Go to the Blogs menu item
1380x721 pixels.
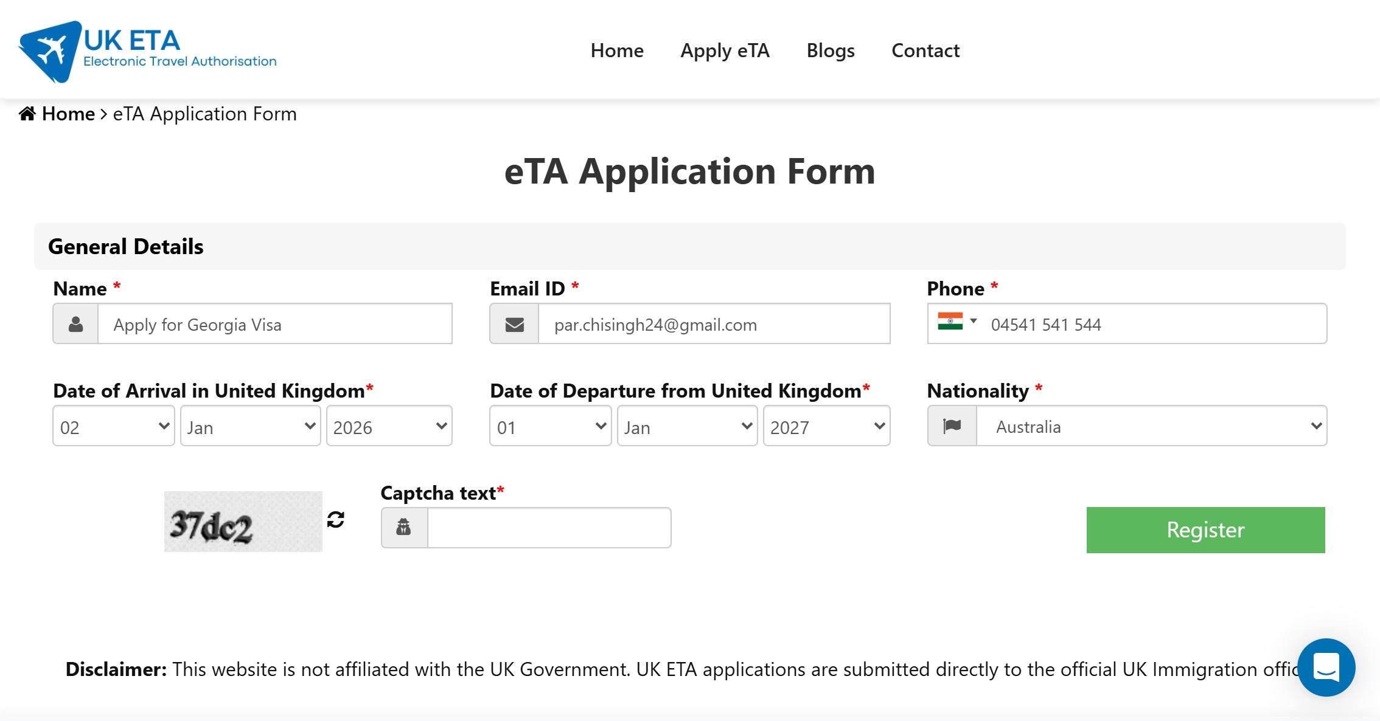point(830,50)
